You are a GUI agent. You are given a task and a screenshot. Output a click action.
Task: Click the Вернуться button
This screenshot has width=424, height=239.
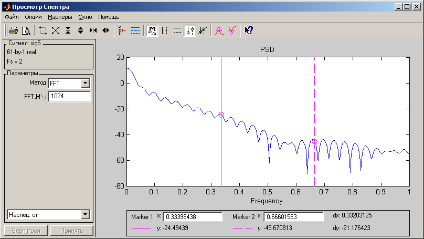click(x=26, y=231)
